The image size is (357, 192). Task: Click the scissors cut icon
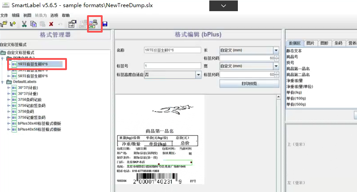pos(24,24)
